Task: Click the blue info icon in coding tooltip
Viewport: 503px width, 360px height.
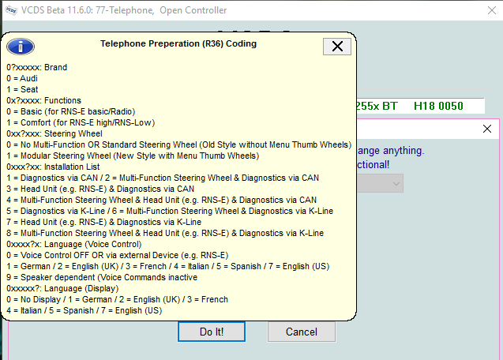Action: point(21,47)
